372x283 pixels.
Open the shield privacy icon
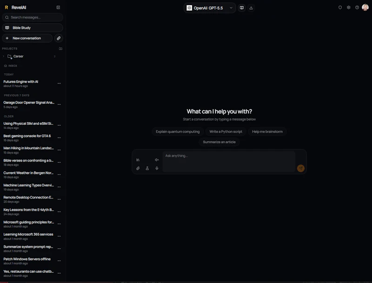coord(340,7)
